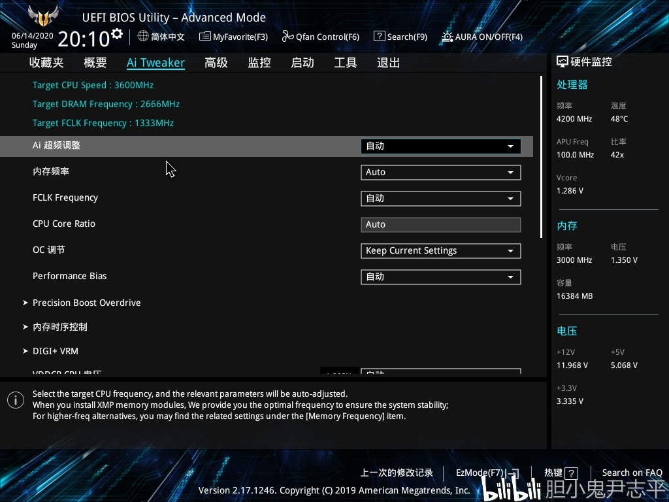
Task: Click the APU Freq 100.0 MHz value
Action: (x=575, y=155)
